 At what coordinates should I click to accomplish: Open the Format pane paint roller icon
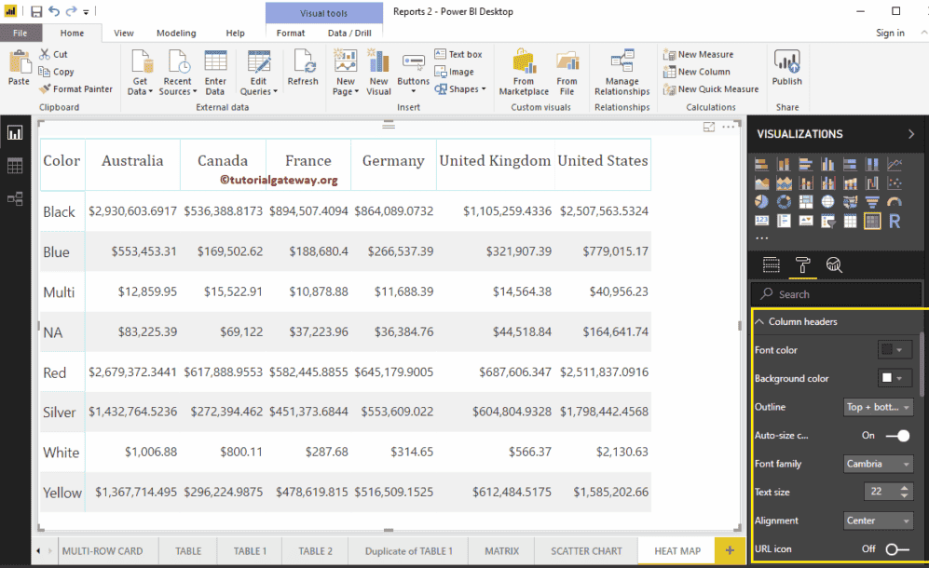point(803,265)
